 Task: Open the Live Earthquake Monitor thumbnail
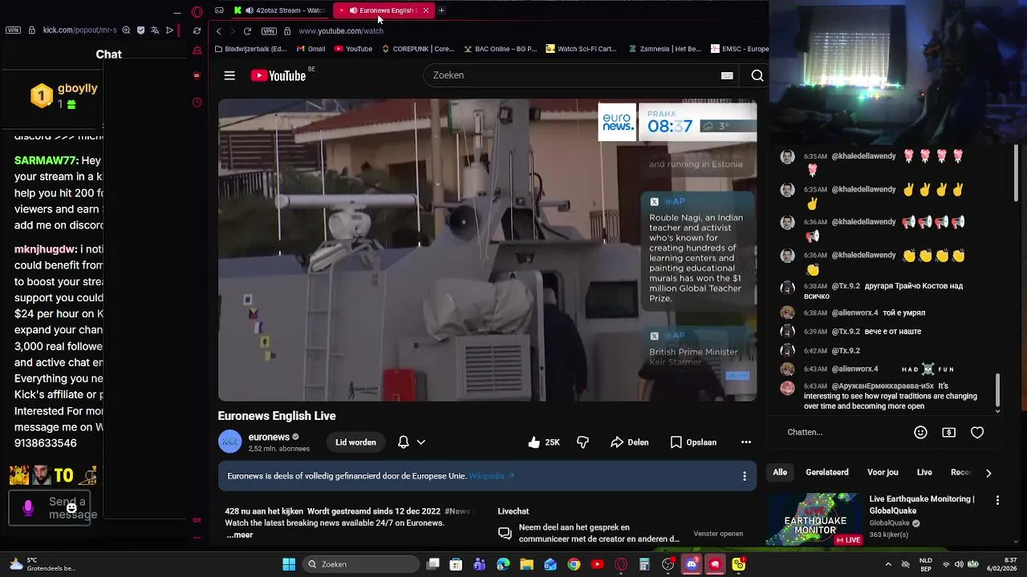coord(814,519)
